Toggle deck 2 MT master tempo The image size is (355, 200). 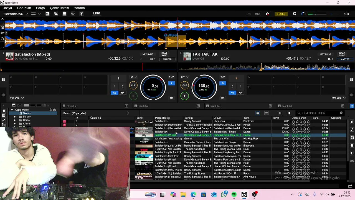(223, 98)
